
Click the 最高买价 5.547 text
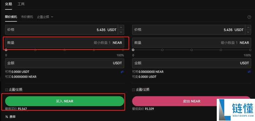(16, 109)
